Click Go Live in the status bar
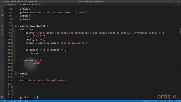Image resolution: width=181 pixels, height=102 pixels. [171, 101]
